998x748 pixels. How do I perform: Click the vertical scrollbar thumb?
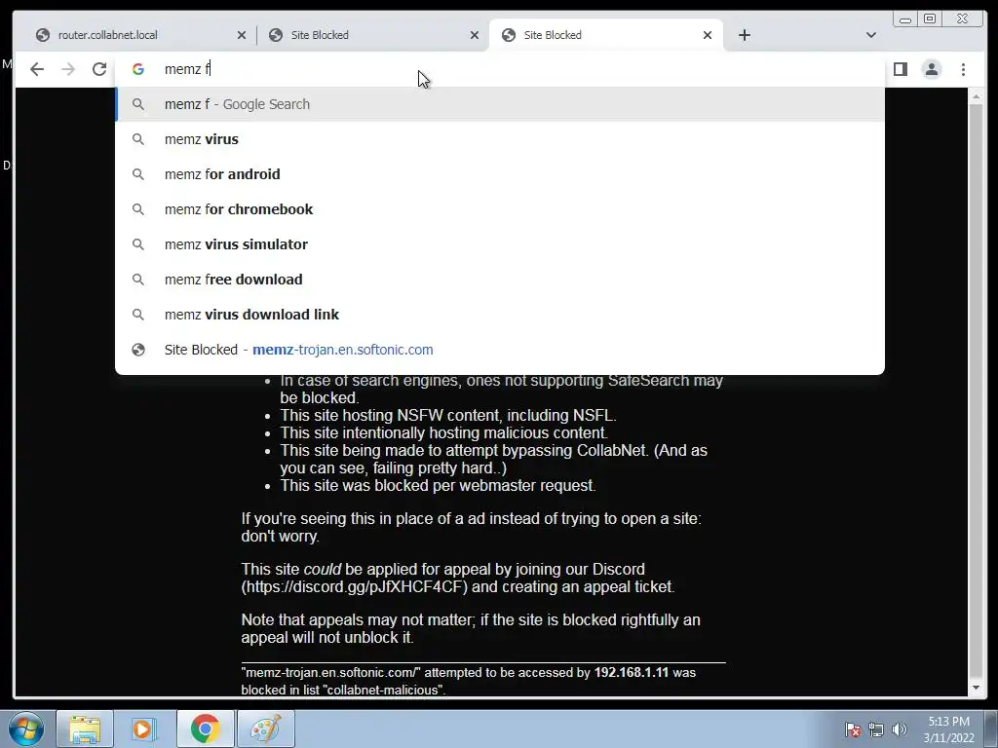976,392
